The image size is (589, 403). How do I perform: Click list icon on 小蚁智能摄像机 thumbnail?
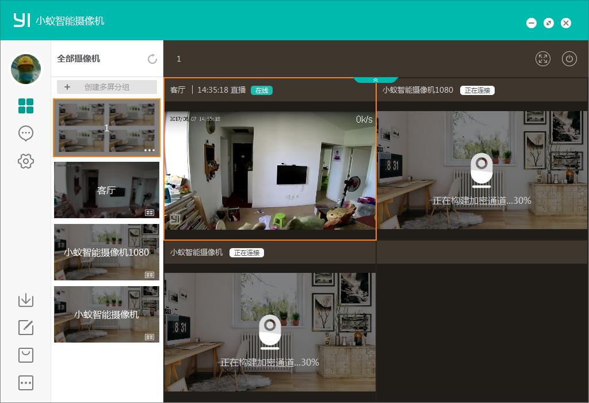(150, 337)
